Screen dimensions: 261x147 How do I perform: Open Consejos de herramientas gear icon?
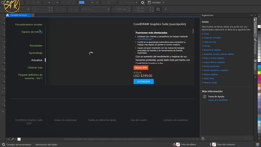pos(3,145)
